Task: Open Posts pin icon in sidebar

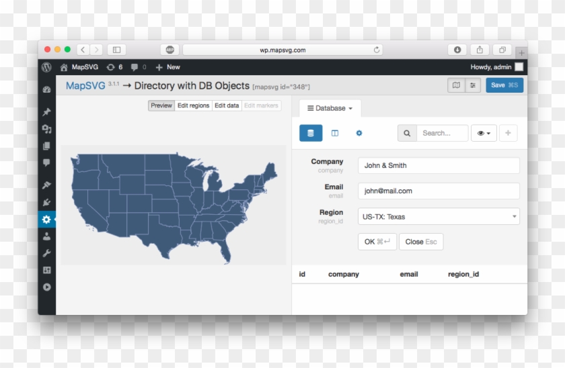Action: (47, 112)
